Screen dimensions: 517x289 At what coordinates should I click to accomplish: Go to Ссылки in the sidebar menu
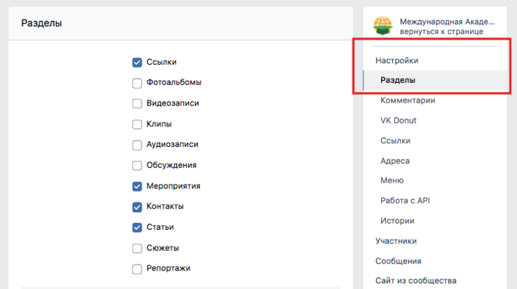pyautogui.click(x=395, y=141)
